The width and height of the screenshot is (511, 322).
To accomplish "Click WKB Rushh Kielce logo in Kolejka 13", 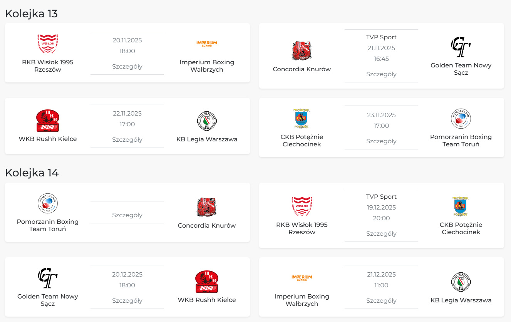I will point(48,121).
